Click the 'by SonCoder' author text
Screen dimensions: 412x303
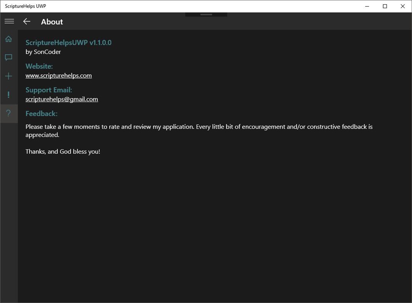[43, 52]
